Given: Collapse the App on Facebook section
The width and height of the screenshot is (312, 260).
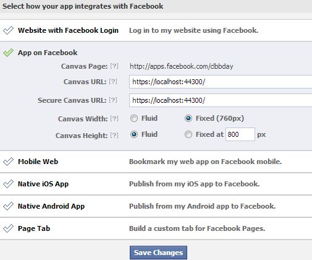Looking at the screenshot, I should (x=48, y=53).
